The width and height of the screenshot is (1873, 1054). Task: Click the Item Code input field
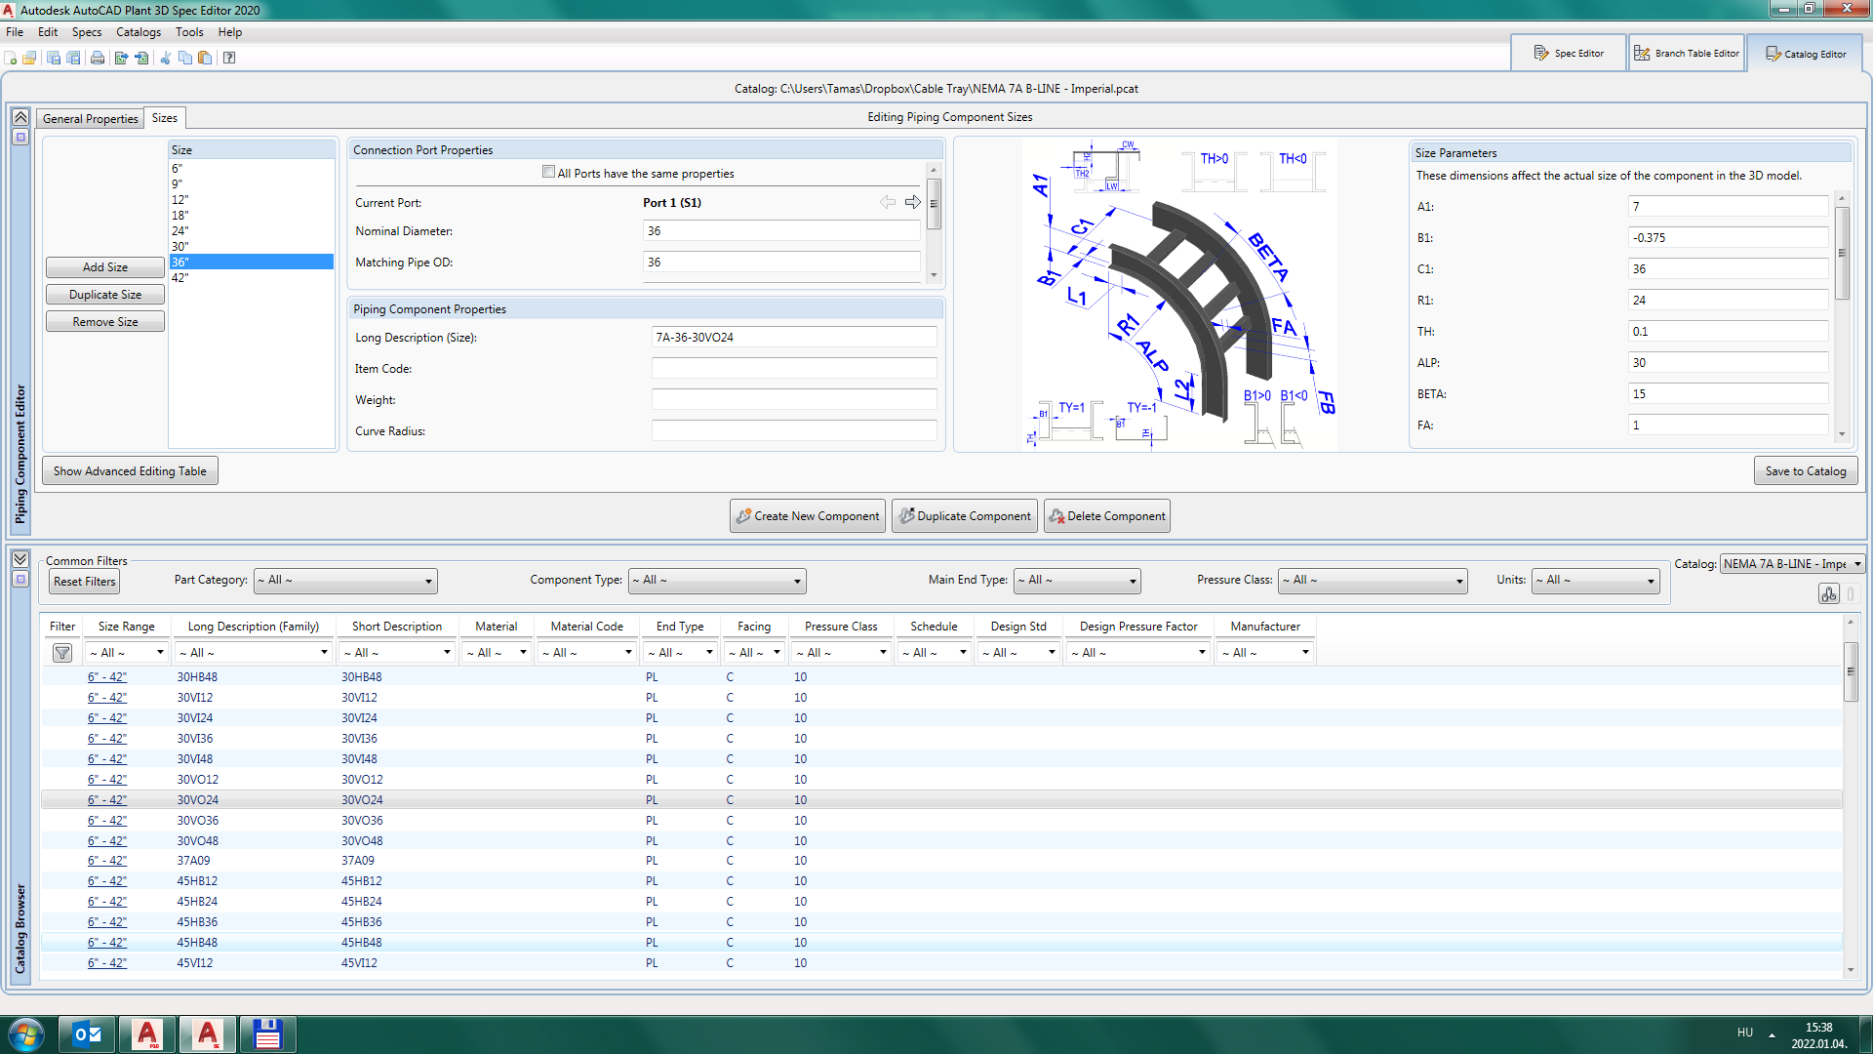pyautogui.click(x=793, y=369)
